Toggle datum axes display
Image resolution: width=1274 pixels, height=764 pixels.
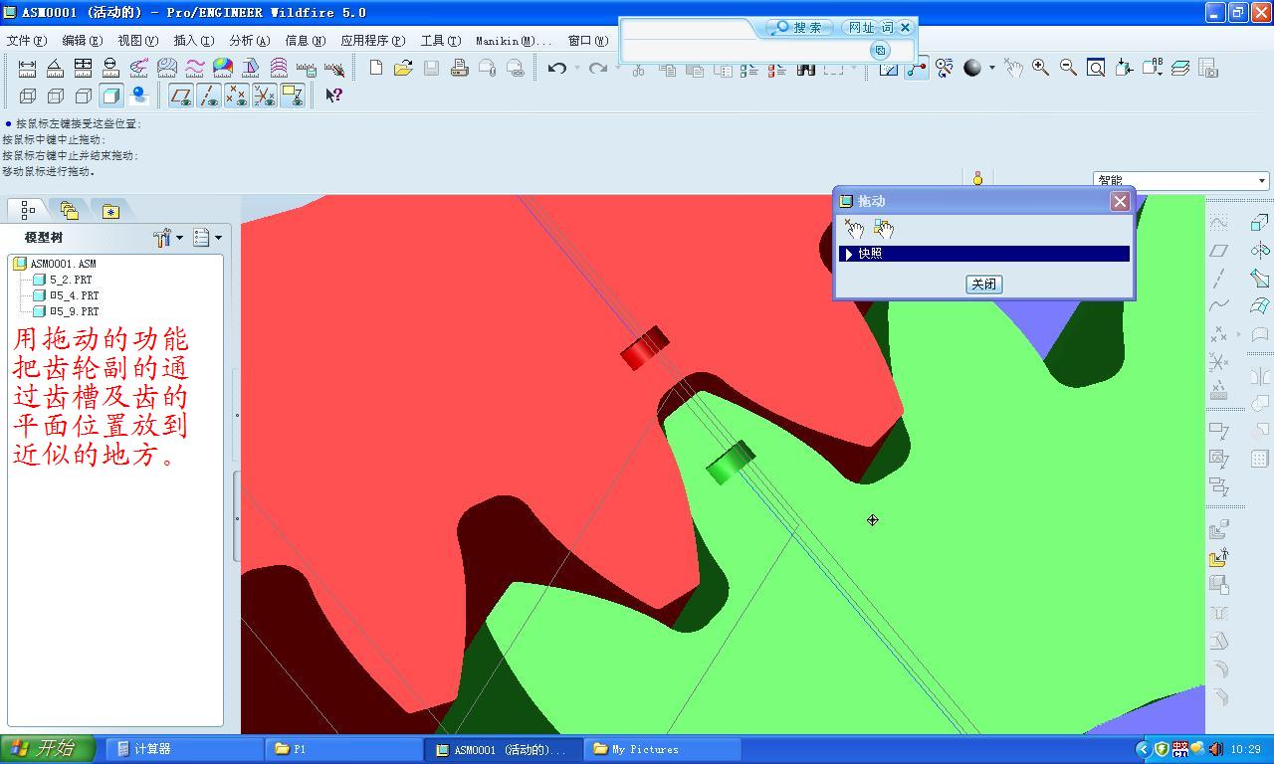208,95
